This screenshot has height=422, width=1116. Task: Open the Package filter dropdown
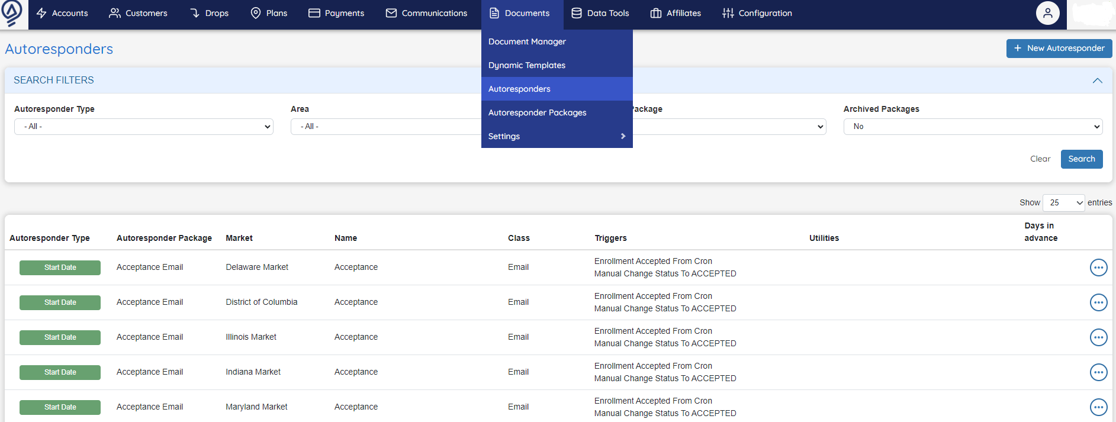tap(729, 127)
